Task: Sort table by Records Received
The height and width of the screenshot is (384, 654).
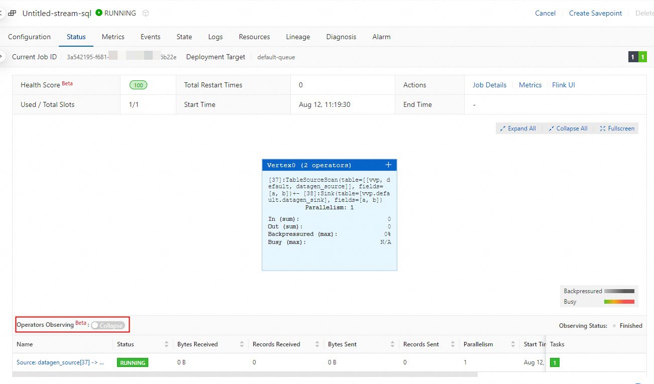Action: tap(317, 344)
